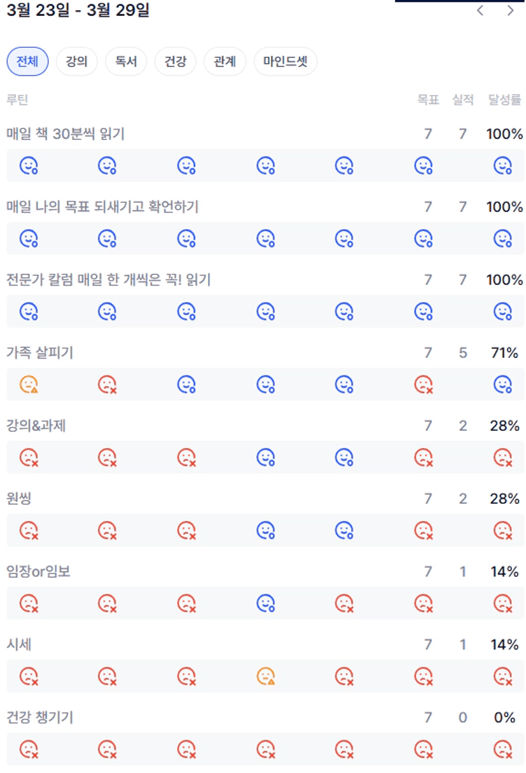Click last-day red face in 강의&과제 row
The height and width of the screenshot is (773, 526).
tap(502, 457)
